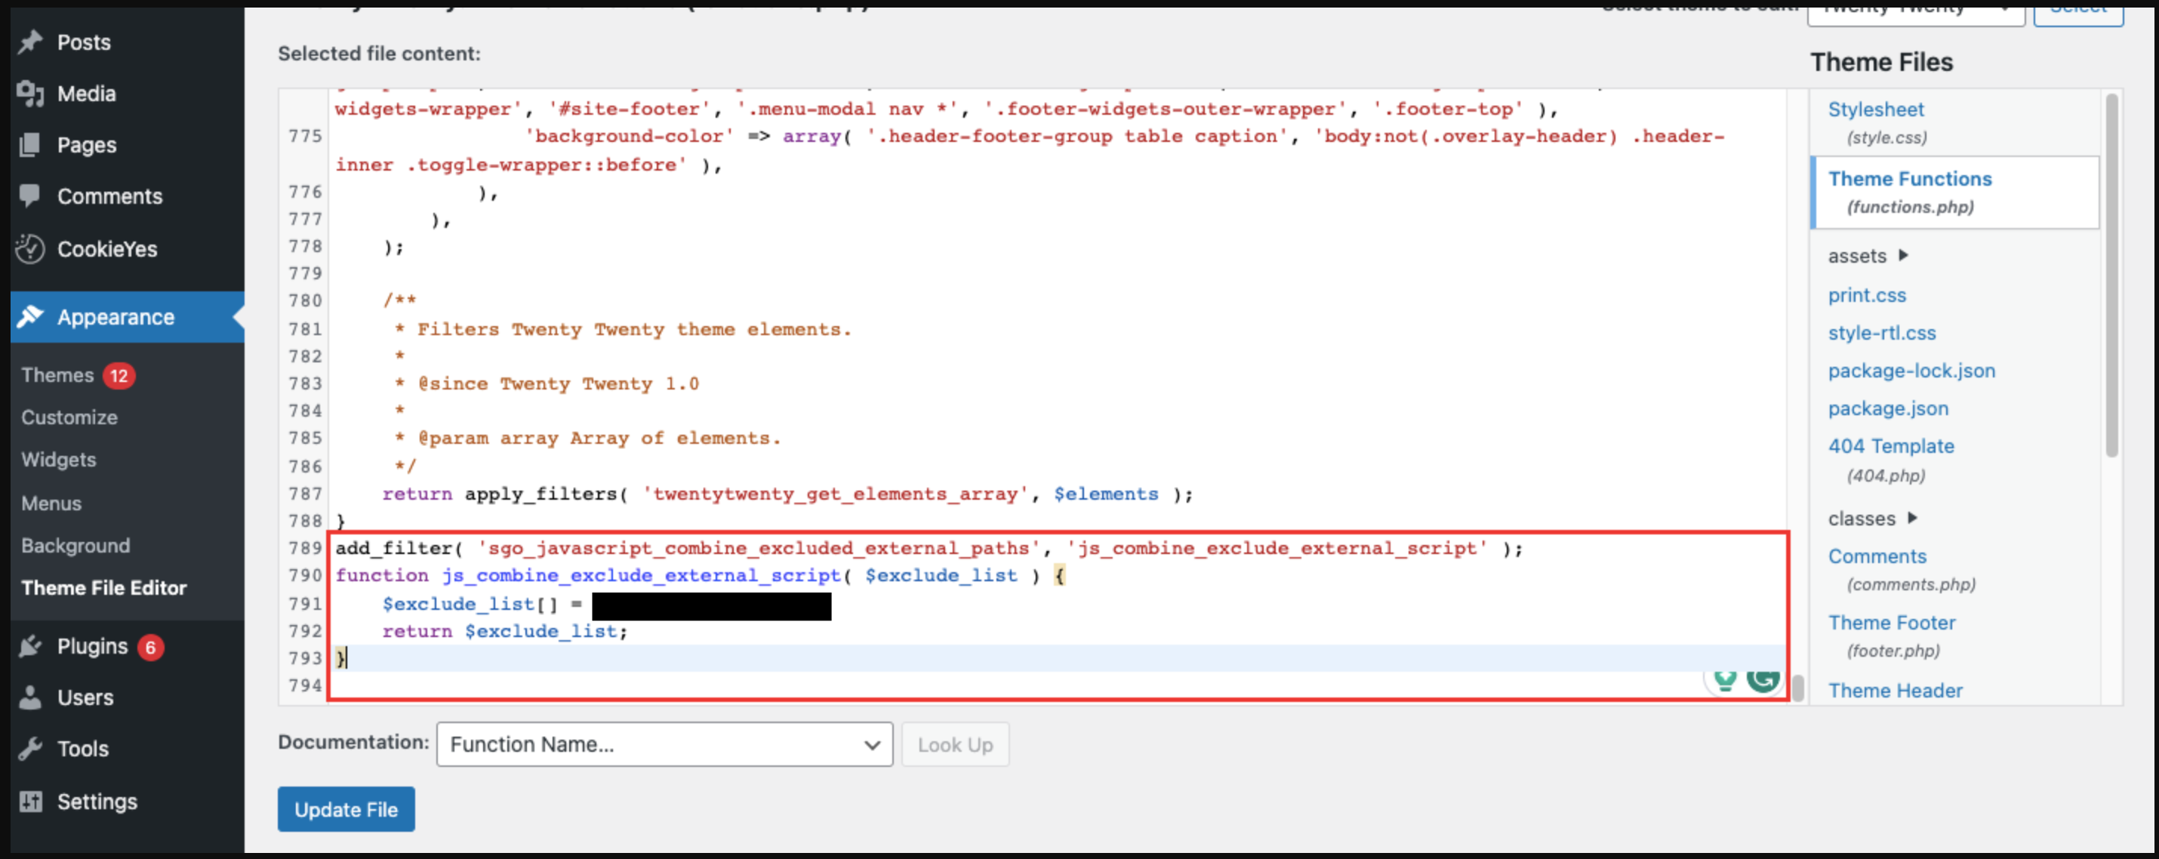Click the Posts pushpin icon
The height and width of the screenshot is (859, 2159).
tap(30, 42)
